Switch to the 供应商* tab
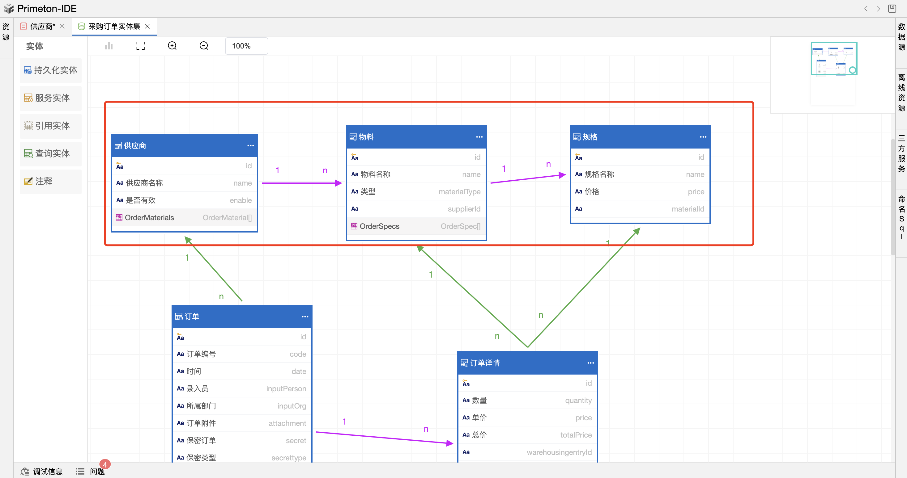This screenshot has height=478, width=907. coord(42,26)
